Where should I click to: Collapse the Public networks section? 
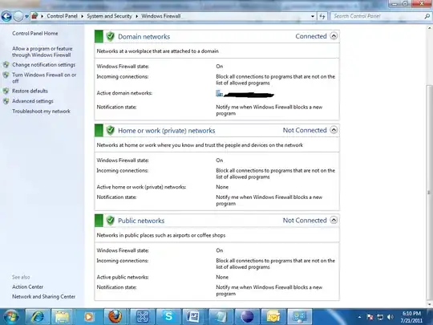(x=334, y=220)
